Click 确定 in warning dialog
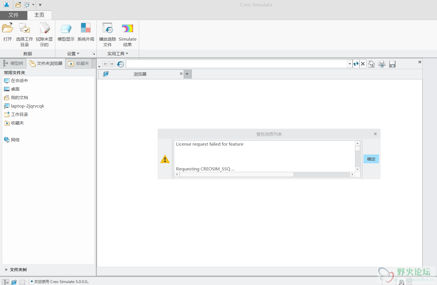This screenshot has width=437, height=285. (x=371, y=159)
